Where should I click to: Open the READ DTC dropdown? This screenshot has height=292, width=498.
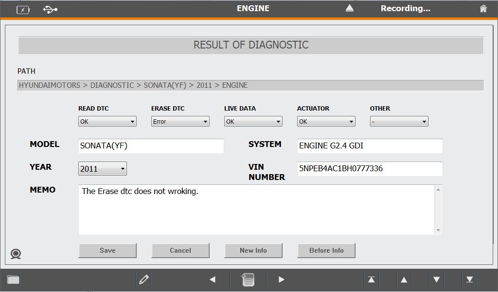107,122
